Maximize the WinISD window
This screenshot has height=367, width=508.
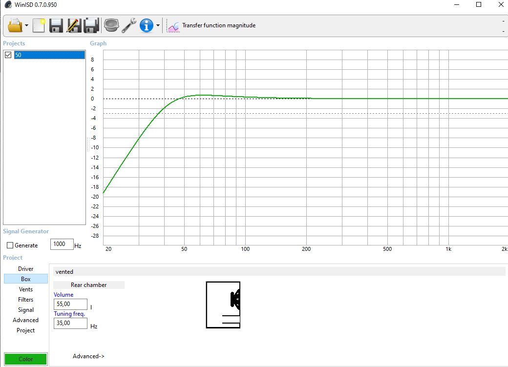[x=479, y=5]
